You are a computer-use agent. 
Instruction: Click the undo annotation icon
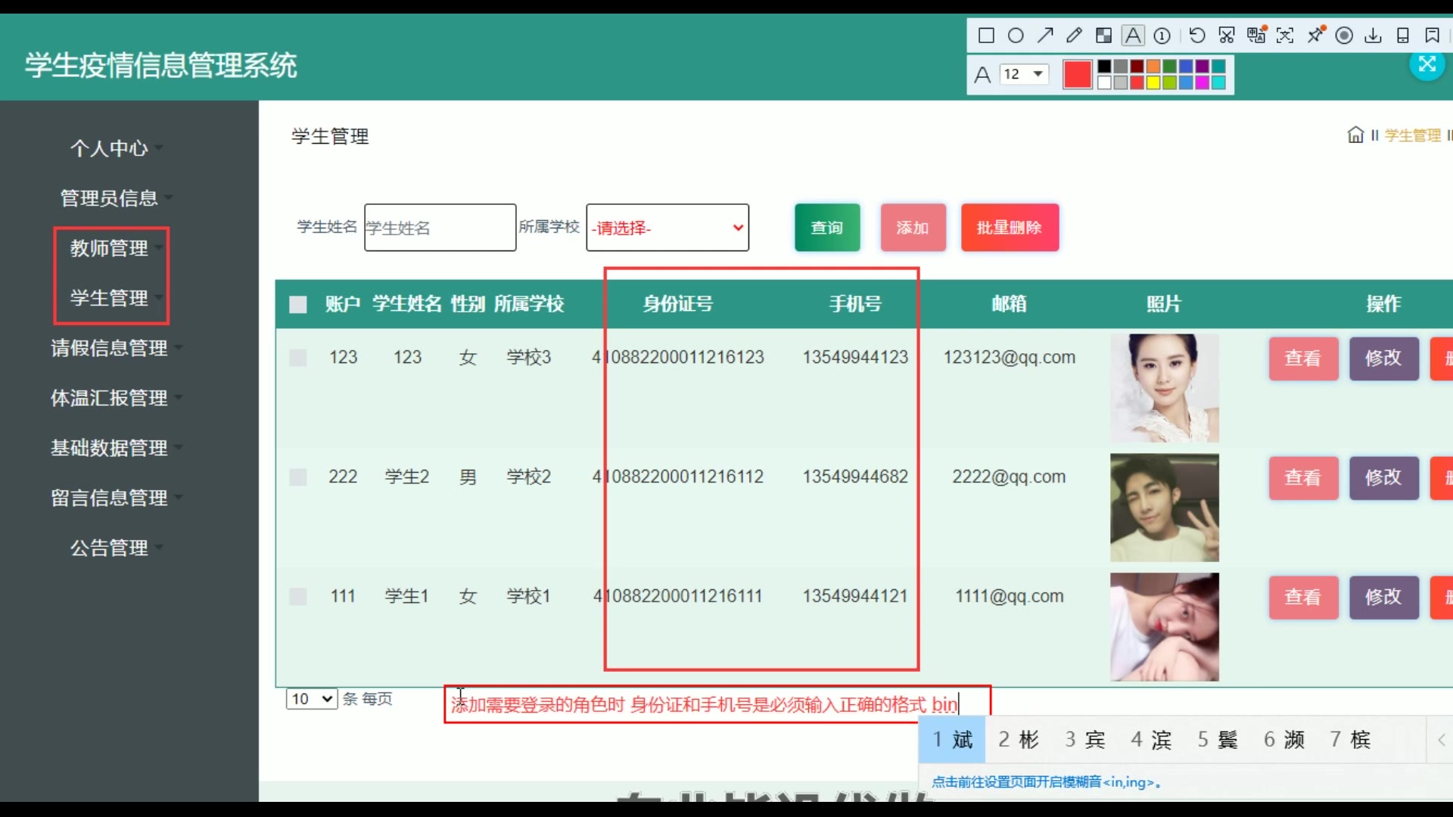click(1197, 36)
